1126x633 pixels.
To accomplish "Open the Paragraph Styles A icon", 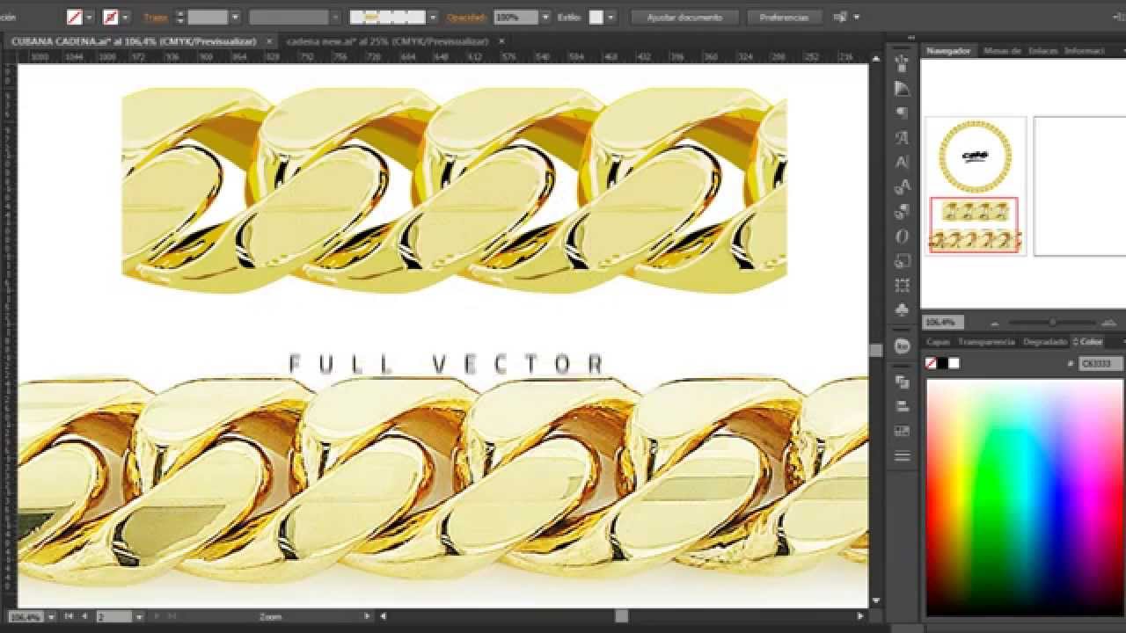I will click(x=902, y=163).
